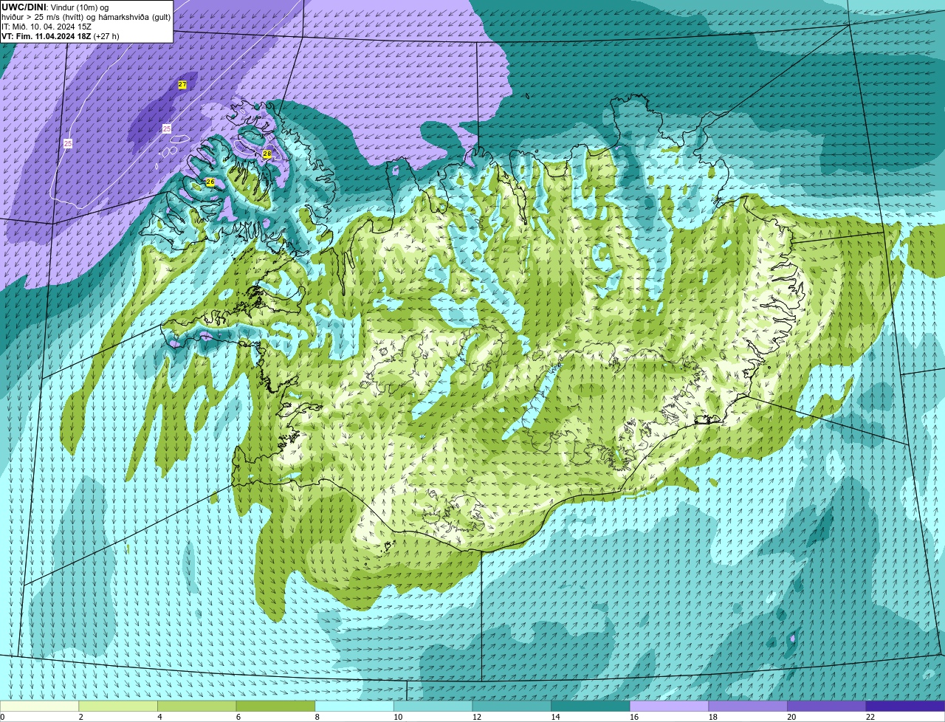The width and height of the screenshot is (945, 722).
Task: Click the 'IT: Mið. 10. 04. 2024 15Z' line
Action: point(47,27)
